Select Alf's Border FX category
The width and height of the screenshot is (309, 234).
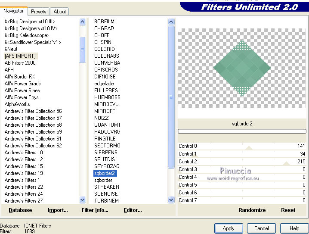point(20,77)
